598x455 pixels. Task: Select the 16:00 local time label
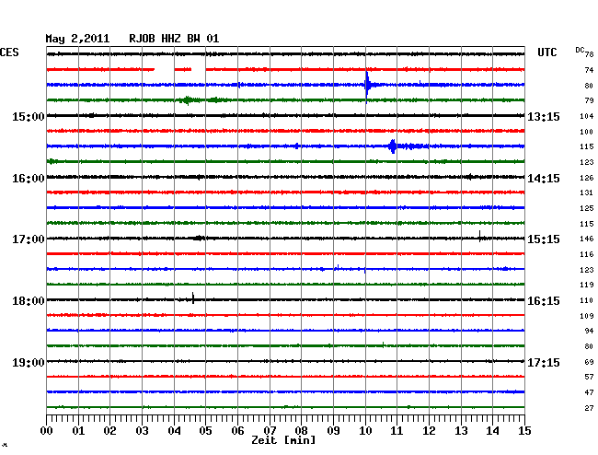[29, 179]
